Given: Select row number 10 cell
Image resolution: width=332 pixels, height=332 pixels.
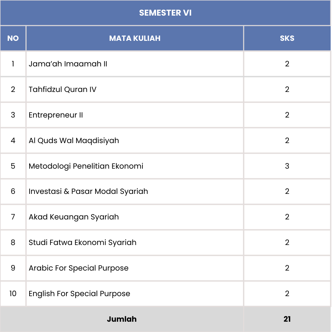Looking at the screenshot, I should point(13,294).
